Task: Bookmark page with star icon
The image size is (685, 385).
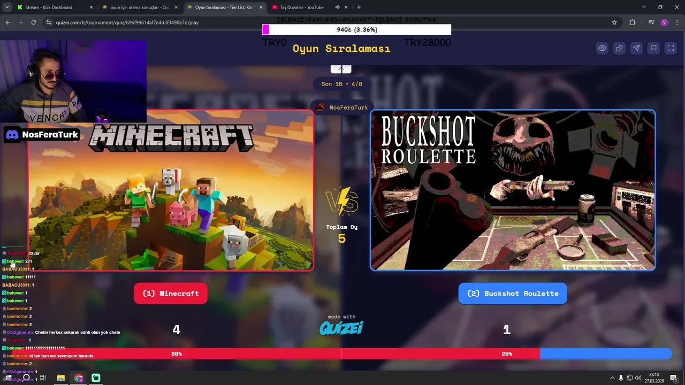Action: click(614, 22)
